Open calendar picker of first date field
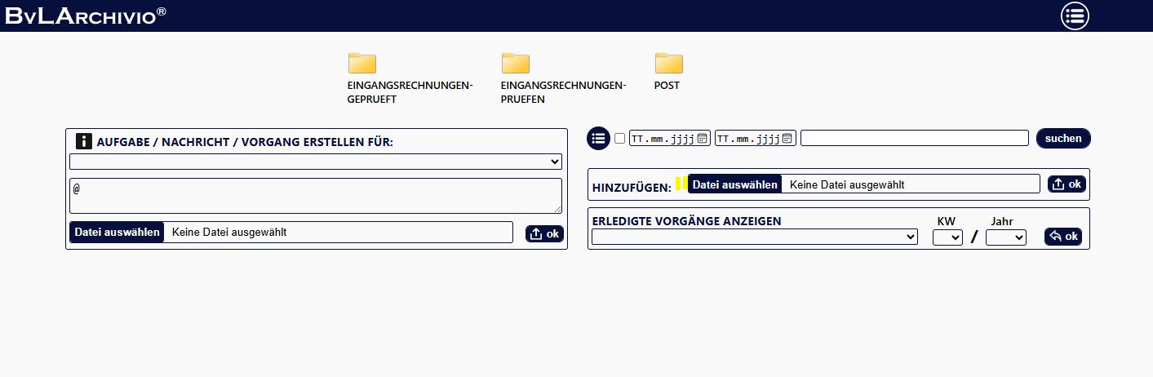This screenshot has height=377, width=1153. tap(702, 139)
